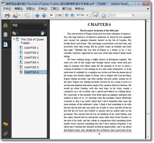Click the root bookmark's icon
This screenshot has width=154, height=143.
coord(17,39)
